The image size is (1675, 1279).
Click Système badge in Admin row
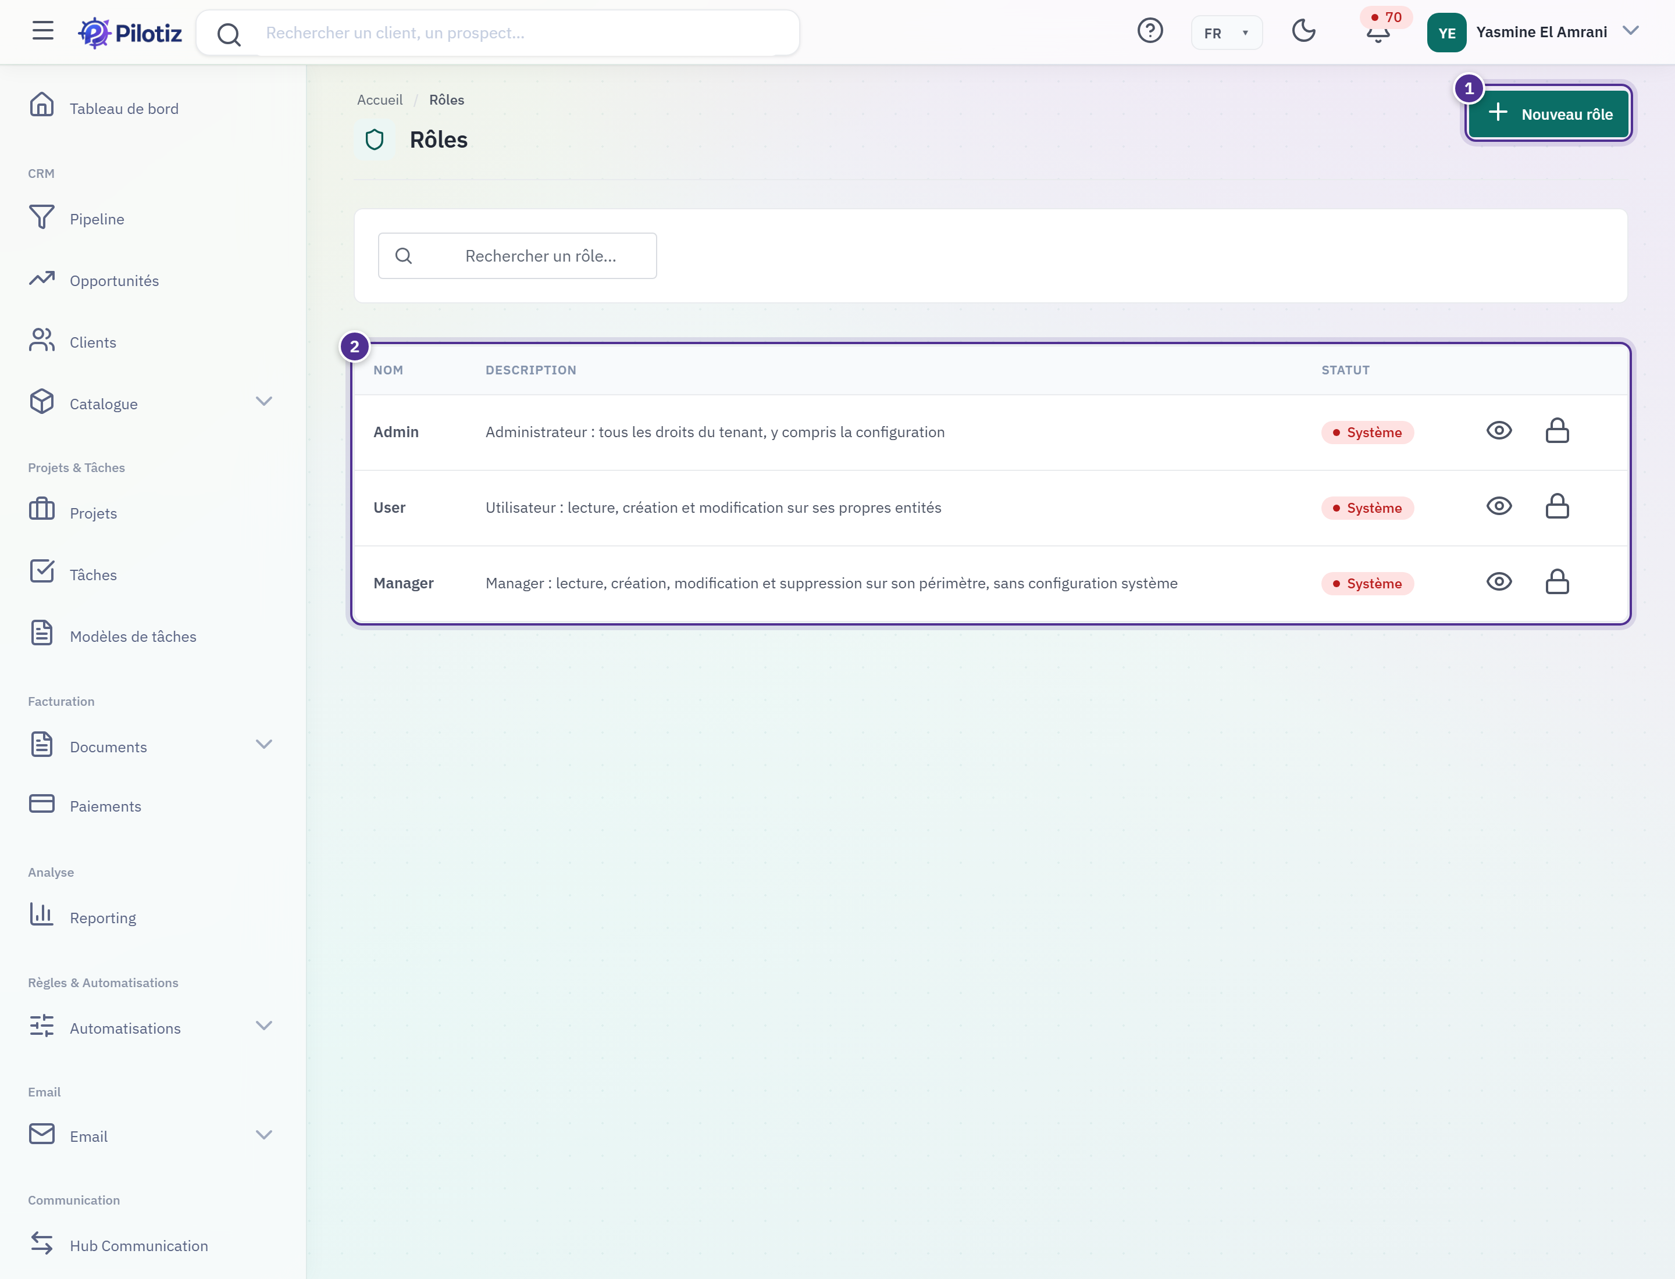[1367, 433]
